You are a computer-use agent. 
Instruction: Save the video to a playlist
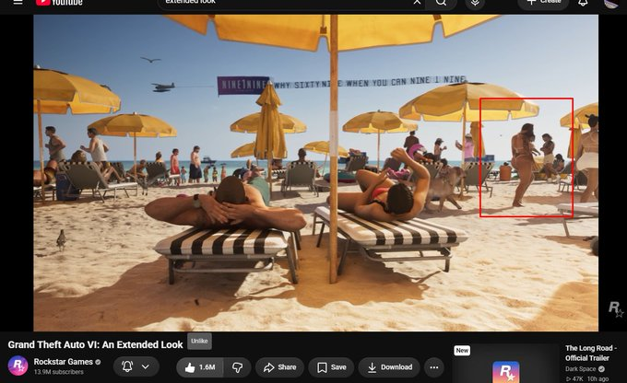(x=331, y=367)
